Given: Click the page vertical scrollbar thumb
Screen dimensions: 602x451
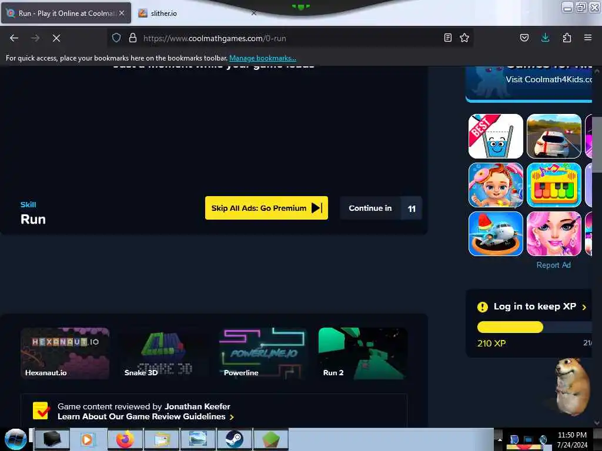Looking at the screenshot, I should [597, 144].
